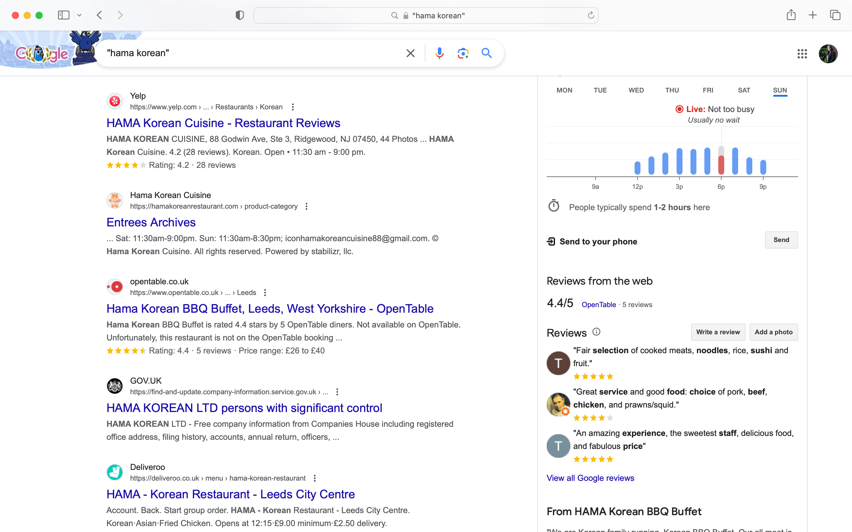Open HAMA KOREAN LTD persons link
The image size is (852, 532).
(244, 408)
